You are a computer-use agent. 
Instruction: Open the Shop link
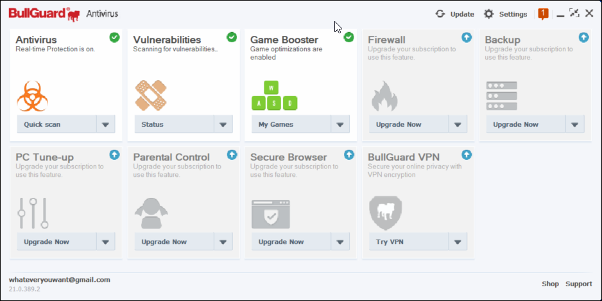point(550,284)
